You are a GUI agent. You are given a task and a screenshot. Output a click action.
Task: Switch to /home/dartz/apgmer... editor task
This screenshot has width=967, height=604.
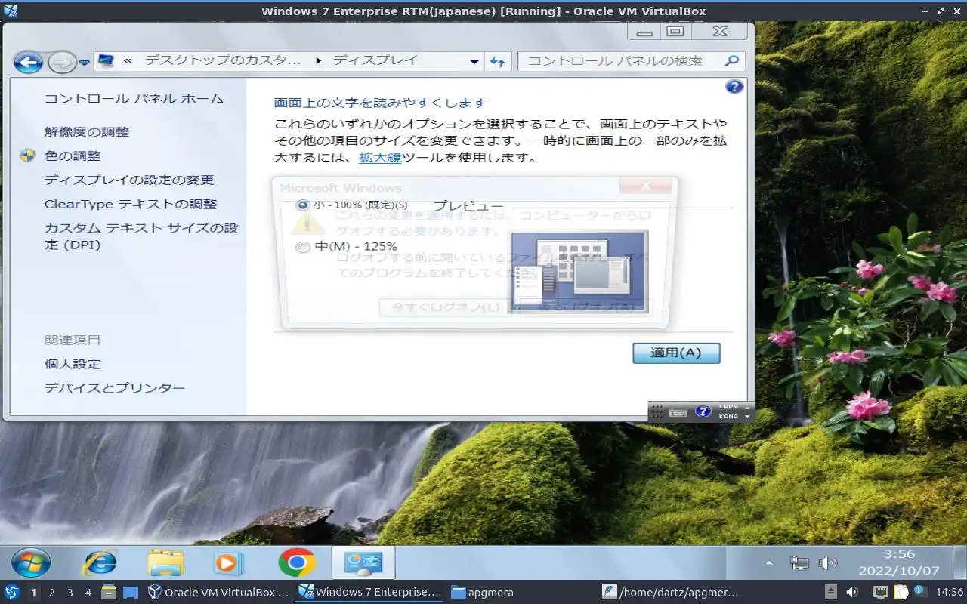pos(671,593)
